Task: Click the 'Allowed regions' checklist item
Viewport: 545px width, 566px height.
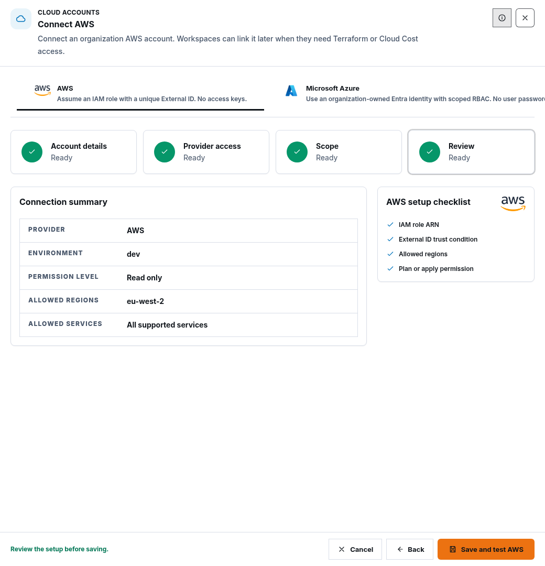Action: pyautogui.click(x=423, y=254)
